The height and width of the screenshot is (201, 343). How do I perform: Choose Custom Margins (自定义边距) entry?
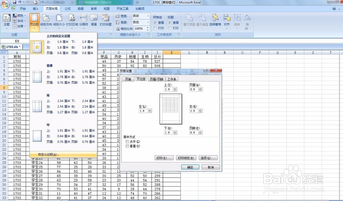coord(63,155)
